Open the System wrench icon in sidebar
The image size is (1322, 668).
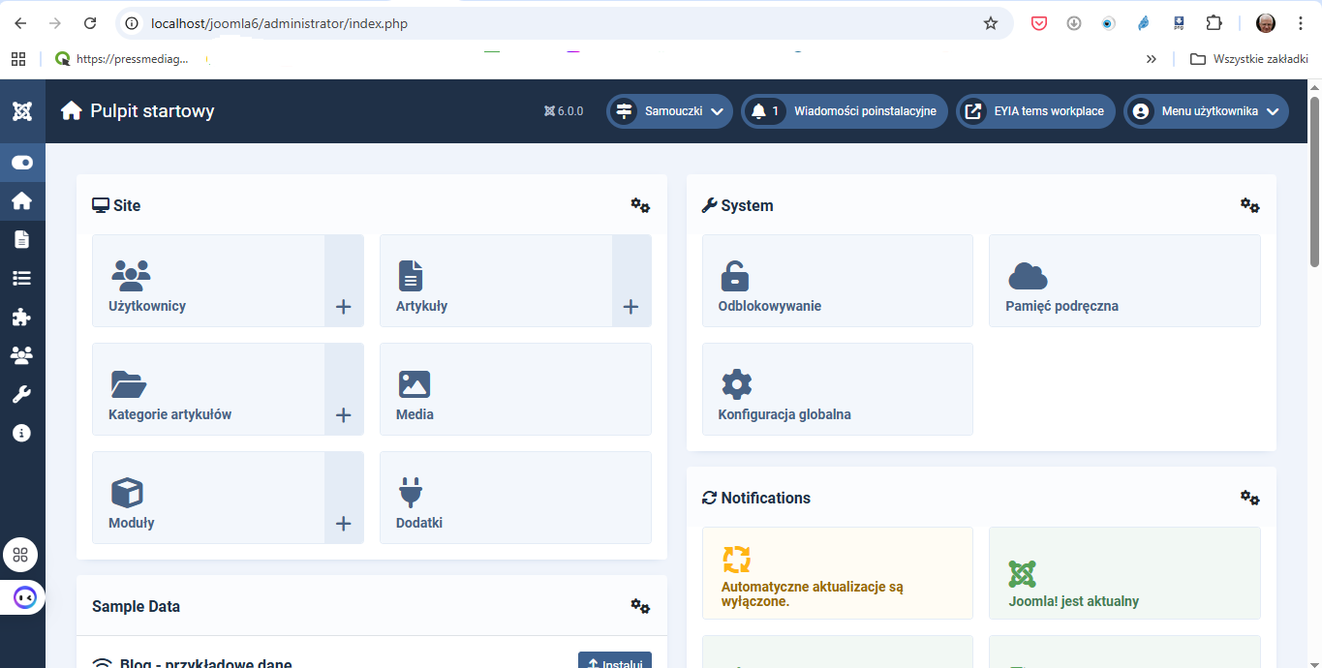click(x=21, y=394)
